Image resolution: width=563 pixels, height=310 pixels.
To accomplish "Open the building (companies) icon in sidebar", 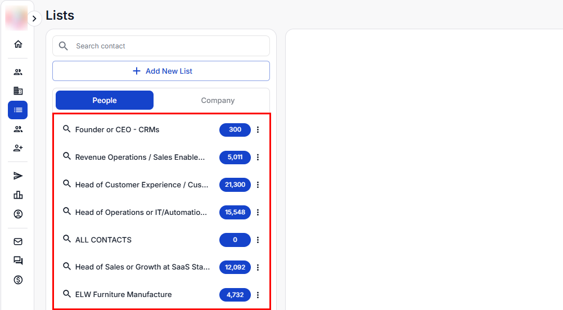I will point(18,91).
